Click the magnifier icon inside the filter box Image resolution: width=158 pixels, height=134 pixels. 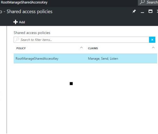17,40
